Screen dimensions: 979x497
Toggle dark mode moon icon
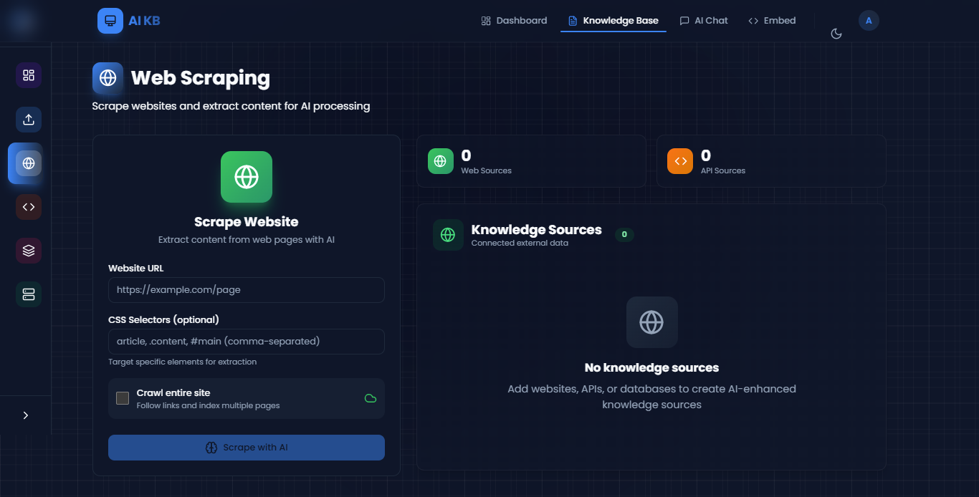pyautogui.click(x=836, y=34)
